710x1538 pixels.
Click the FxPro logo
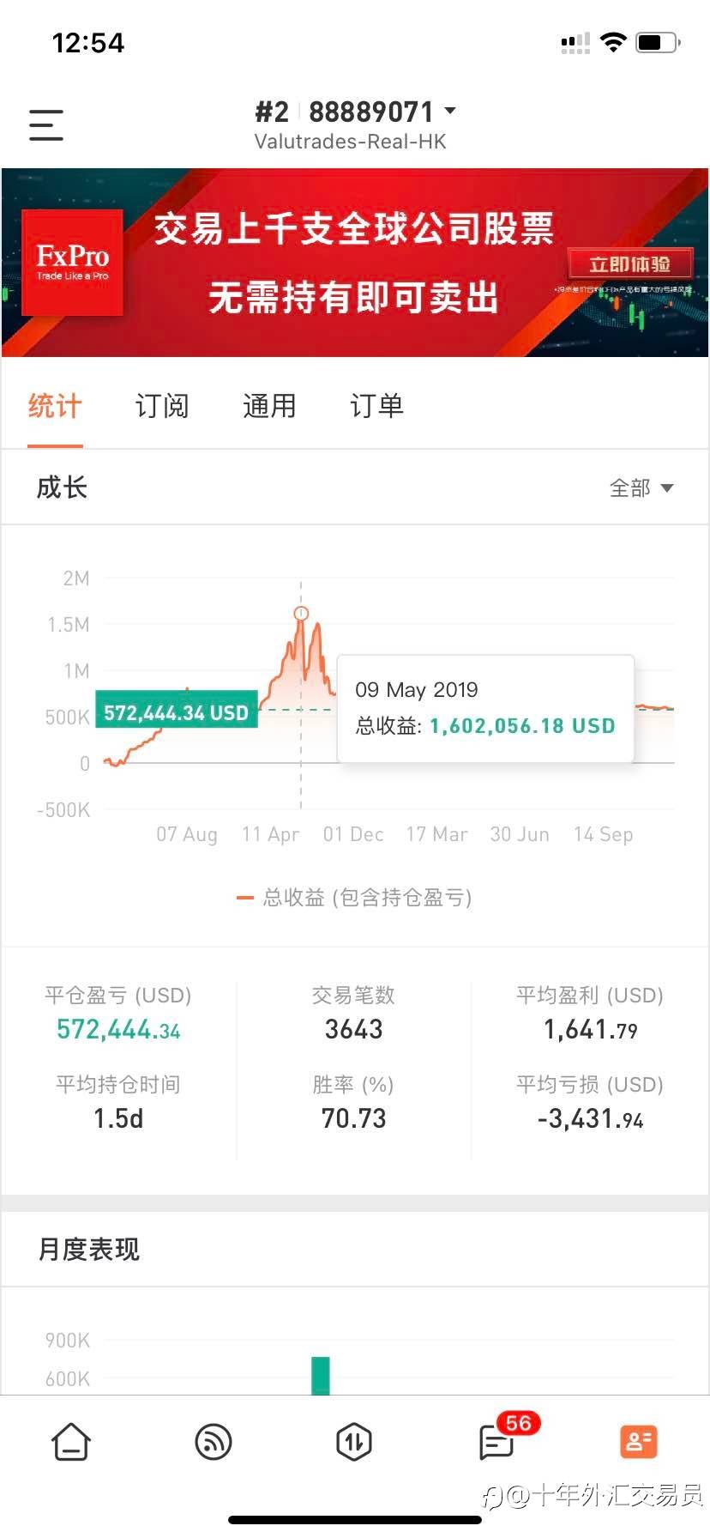point(73,262)
